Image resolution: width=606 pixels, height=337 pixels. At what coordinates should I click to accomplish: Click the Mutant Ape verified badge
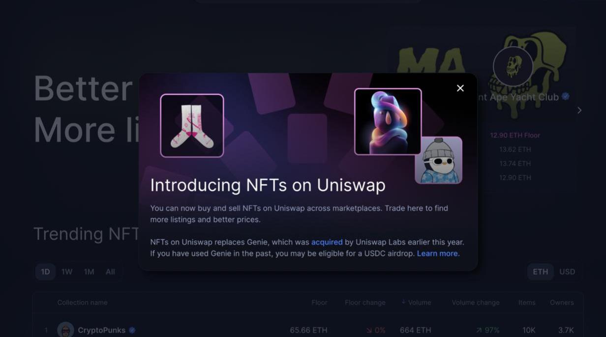566,97
